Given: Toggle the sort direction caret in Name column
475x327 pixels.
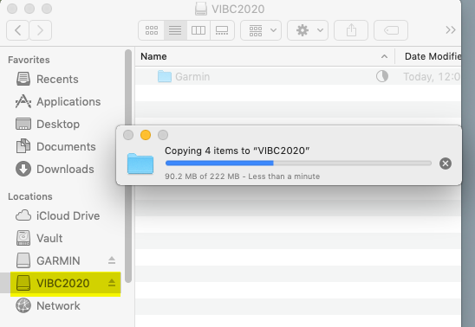Looking at the screenshot, I should pos(384,56).
